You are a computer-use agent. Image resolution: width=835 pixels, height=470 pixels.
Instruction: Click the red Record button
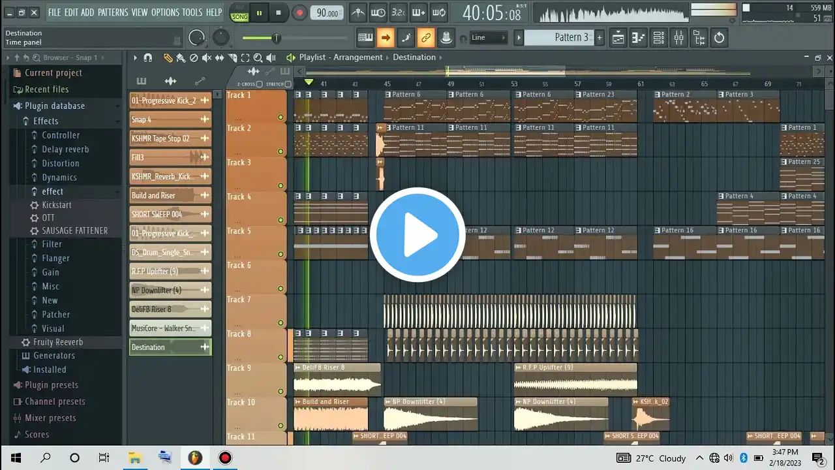coord(299,12)
